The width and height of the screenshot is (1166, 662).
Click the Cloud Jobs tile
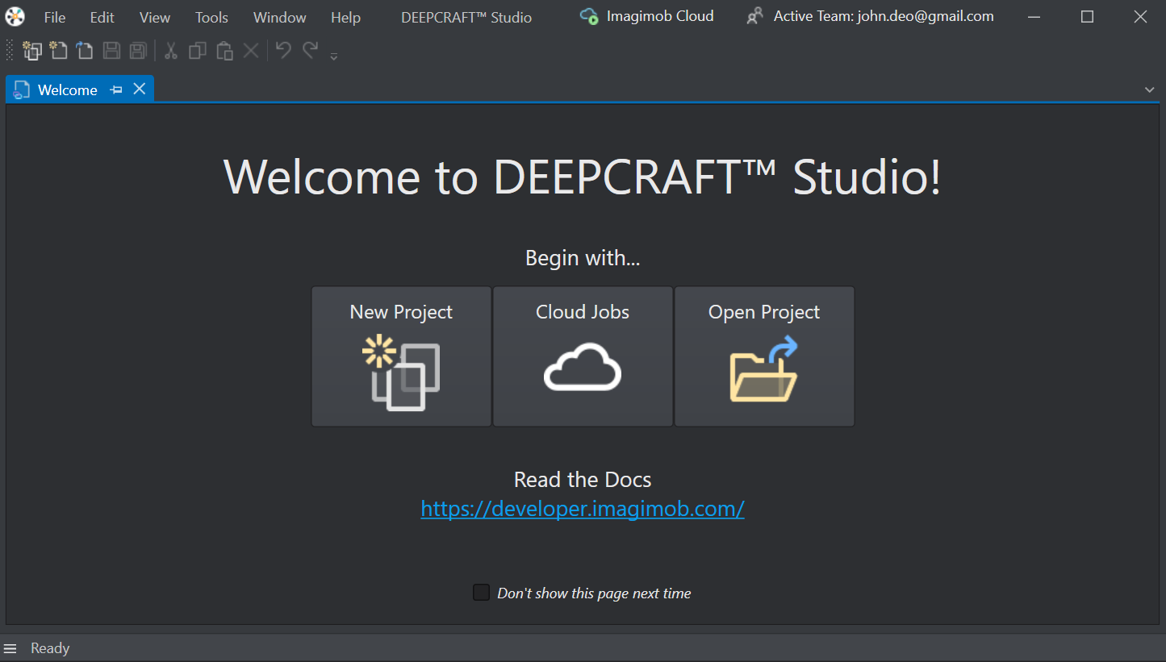tap(583, 356)
